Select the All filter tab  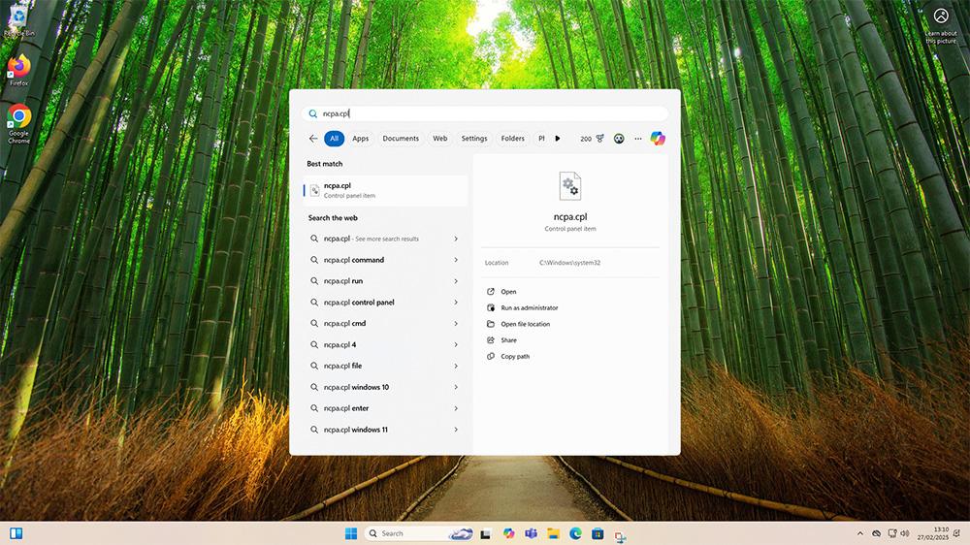[334, 139]
